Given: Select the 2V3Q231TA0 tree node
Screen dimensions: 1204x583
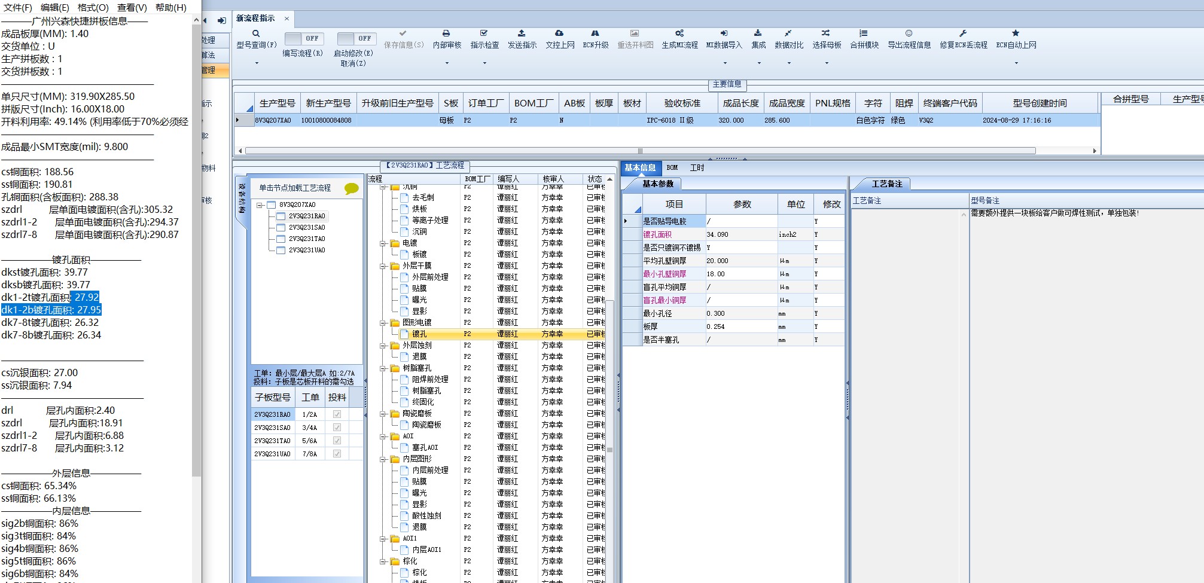Looking at the screenshot, I should pos(307,239).
